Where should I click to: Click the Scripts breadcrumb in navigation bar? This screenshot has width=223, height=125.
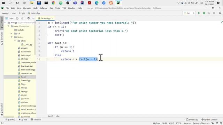(22, 13)
